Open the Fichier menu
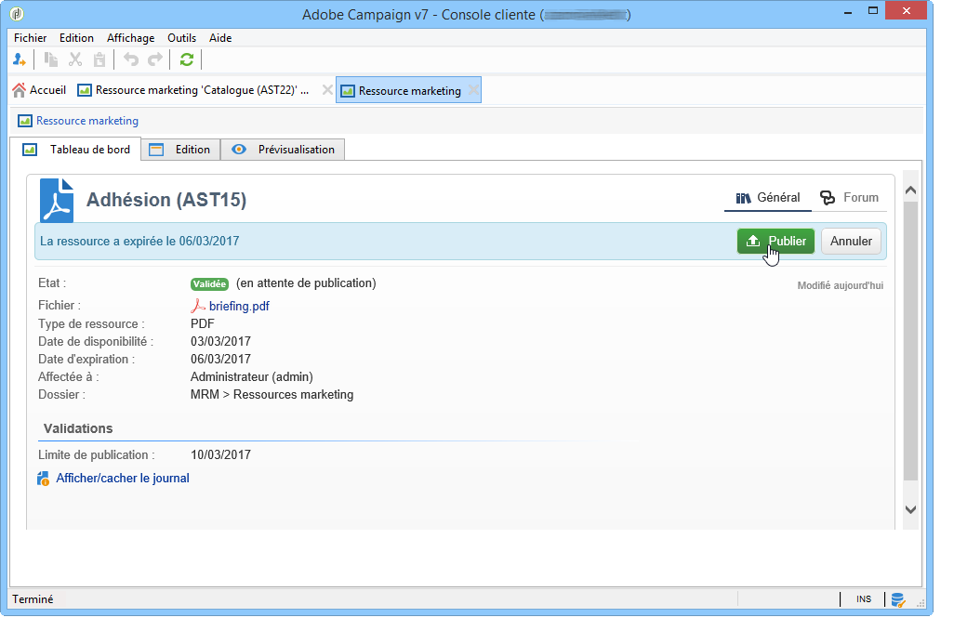The height and width of the screenshot is (644, 954). click(31, 38)
